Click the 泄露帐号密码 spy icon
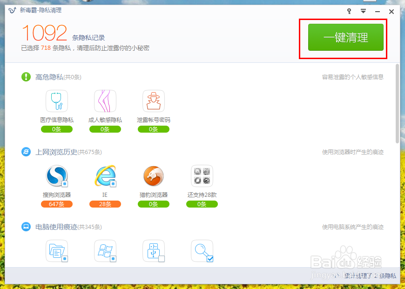 (153, 100)
